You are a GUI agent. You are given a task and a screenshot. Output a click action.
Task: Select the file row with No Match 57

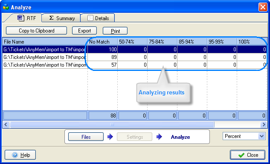135,65
